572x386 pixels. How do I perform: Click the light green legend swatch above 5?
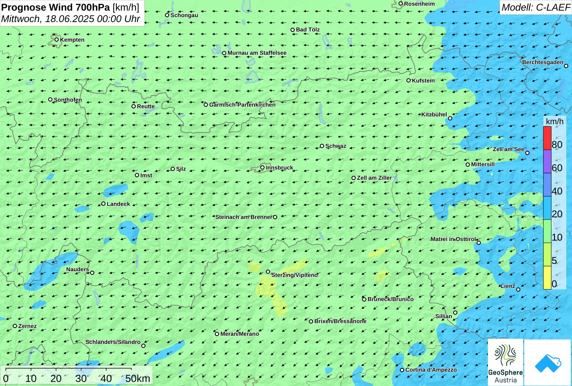(x=547, y=254)
